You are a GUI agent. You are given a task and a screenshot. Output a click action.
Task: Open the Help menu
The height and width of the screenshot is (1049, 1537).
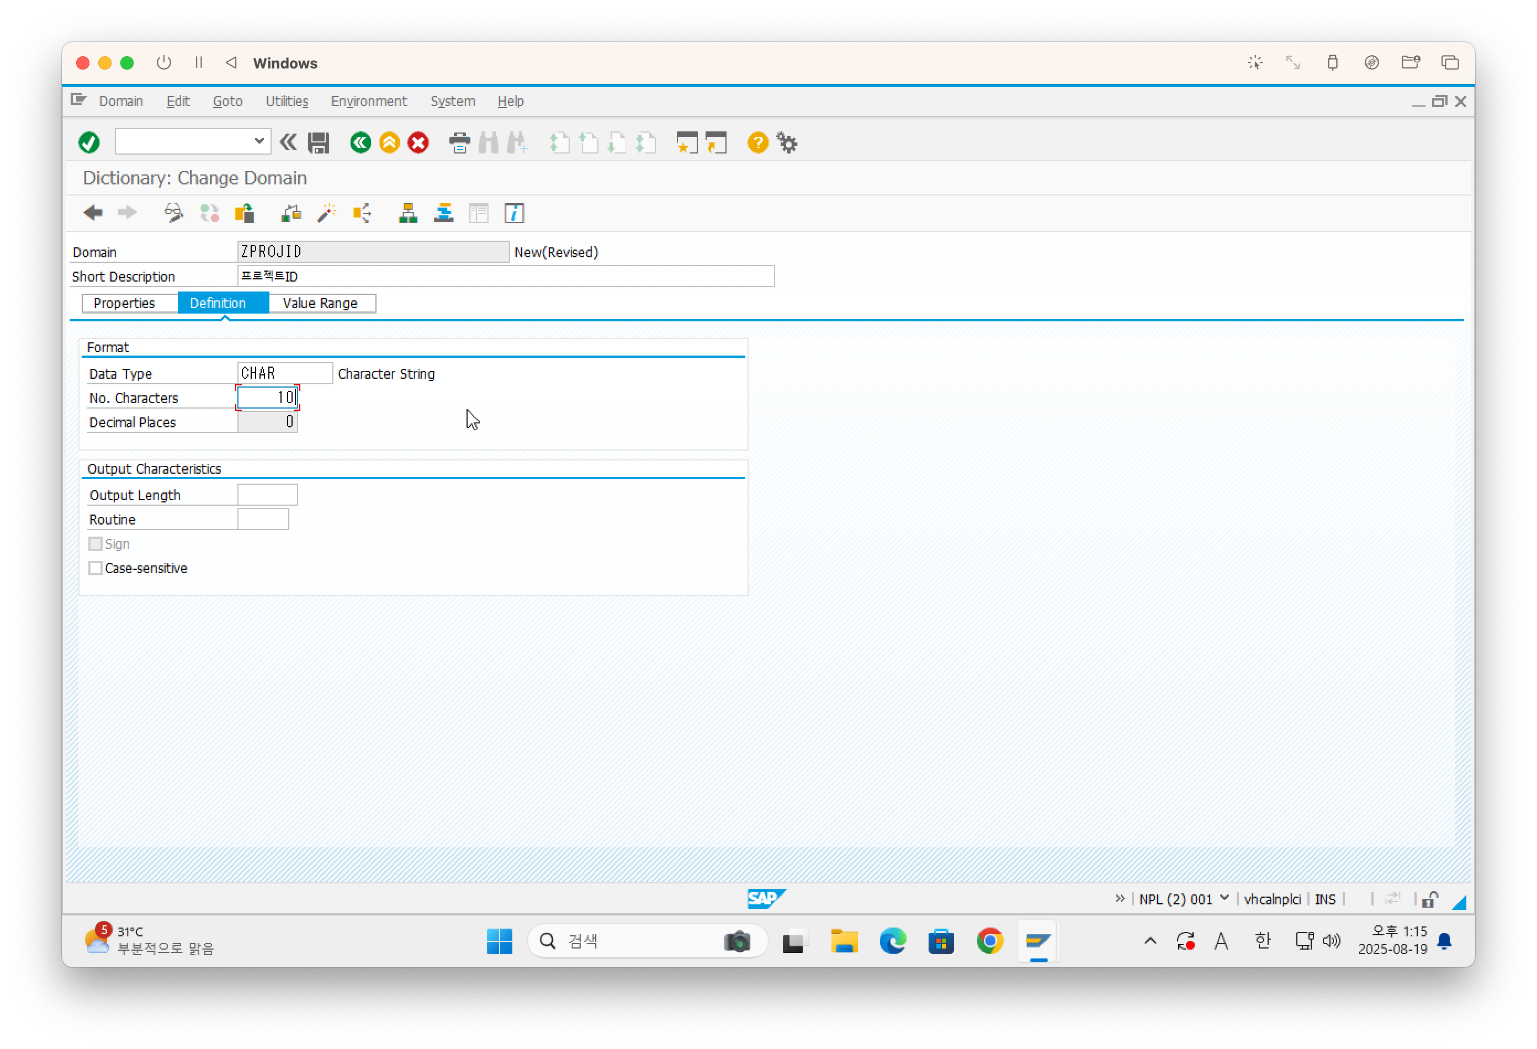(511, 101)
